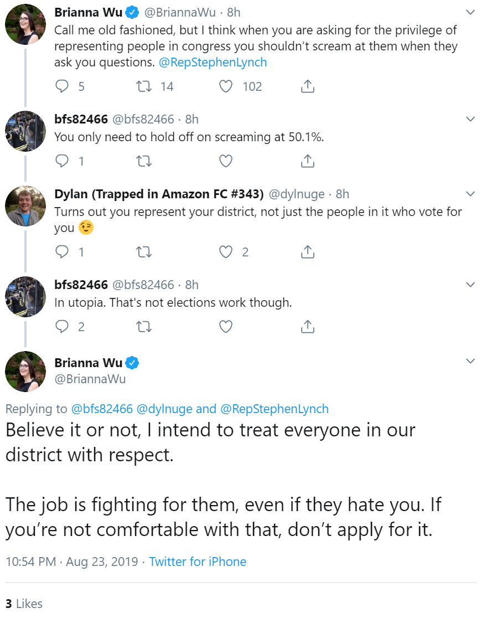Image resolution: width=481 pixels, height=618 pixels.
Task: Click the Twitter for iPhone link
Action: coord(198,562)
